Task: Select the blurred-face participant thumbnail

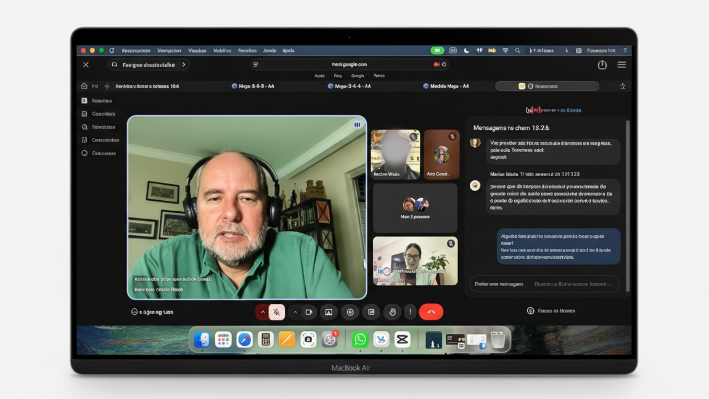Action: pos(395,154)
